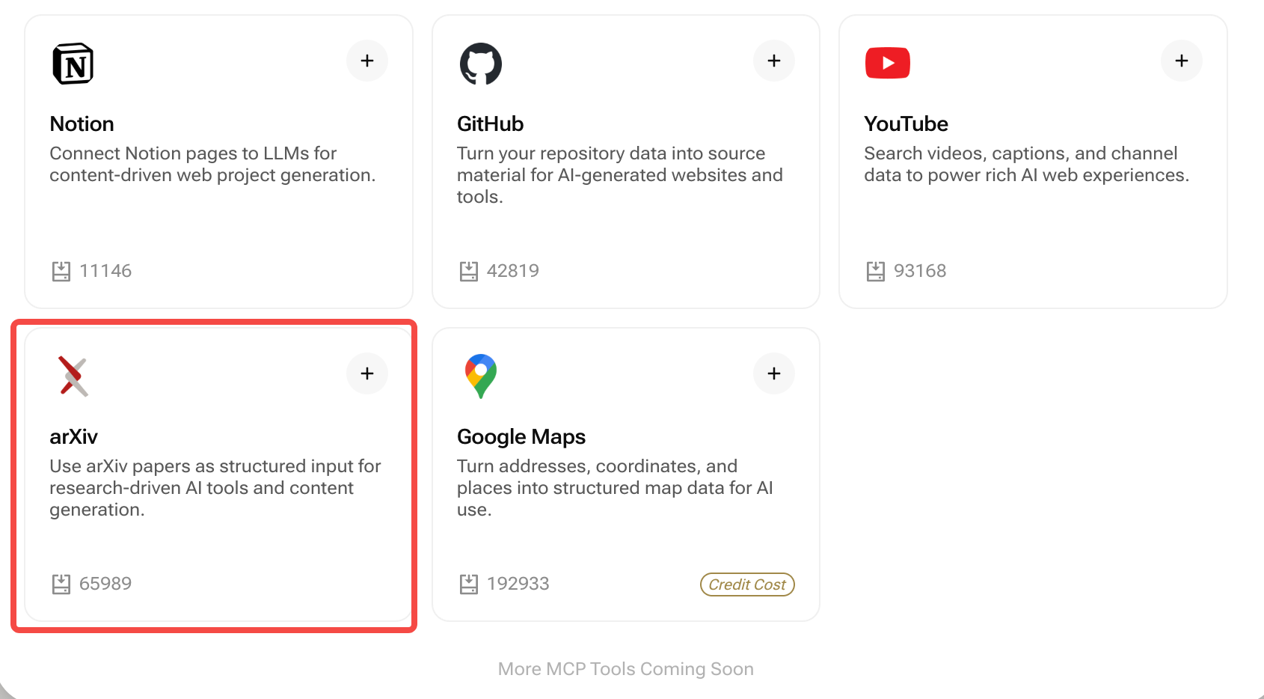Viewport: 1264px width, 699px height.
Task: Click the arXiv crossed logo icon
Action: tap(73, 376)
